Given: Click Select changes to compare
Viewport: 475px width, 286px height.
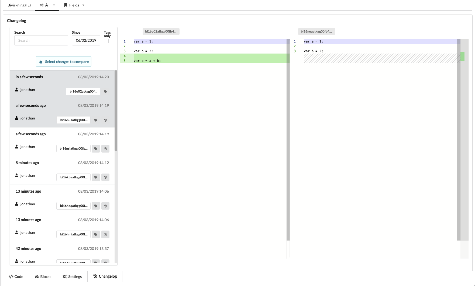Looking at the screenshot, I should pyautogui.click(x=63, y=61).
